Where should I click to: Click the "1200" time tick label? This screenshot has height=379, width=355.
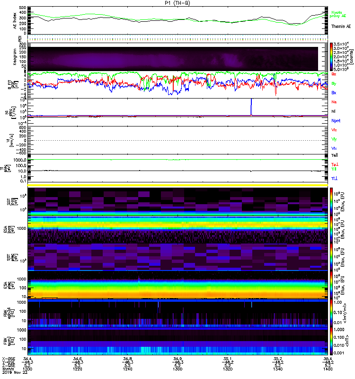pyautogui.click(x=27, y=369)
